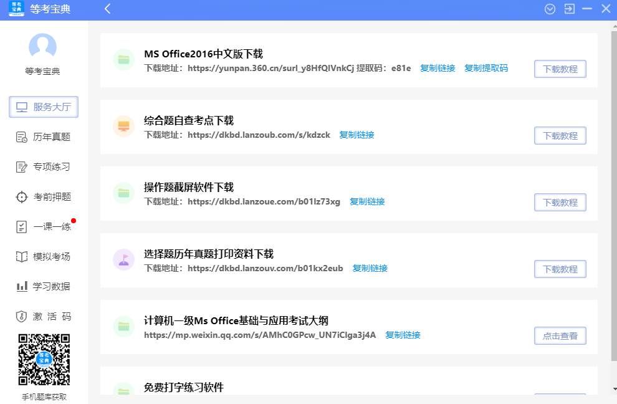Open the 历年真题 section

tap(44, 137)
